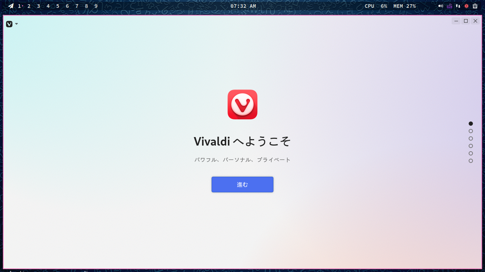Switch to workspace 8
The height and width of the screenshot is (272, 485).
[x=87, y=6]
